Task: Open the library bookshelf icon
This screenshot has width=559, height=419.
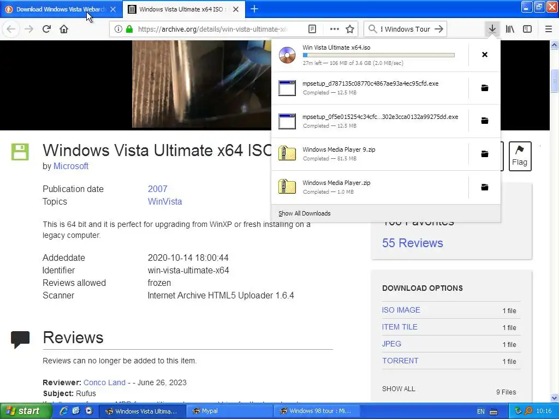Action: [510, 29]
